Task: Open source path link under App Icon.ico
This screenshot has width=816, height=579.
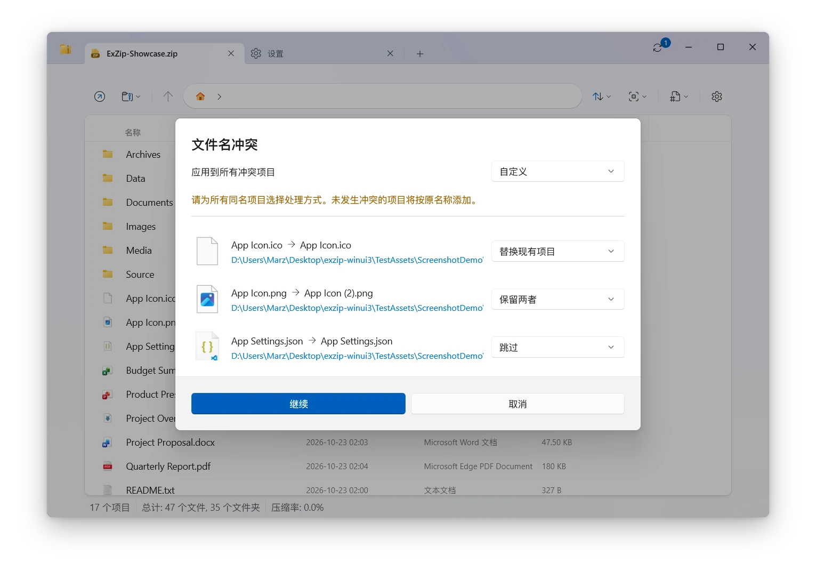Action: (357, 260)
